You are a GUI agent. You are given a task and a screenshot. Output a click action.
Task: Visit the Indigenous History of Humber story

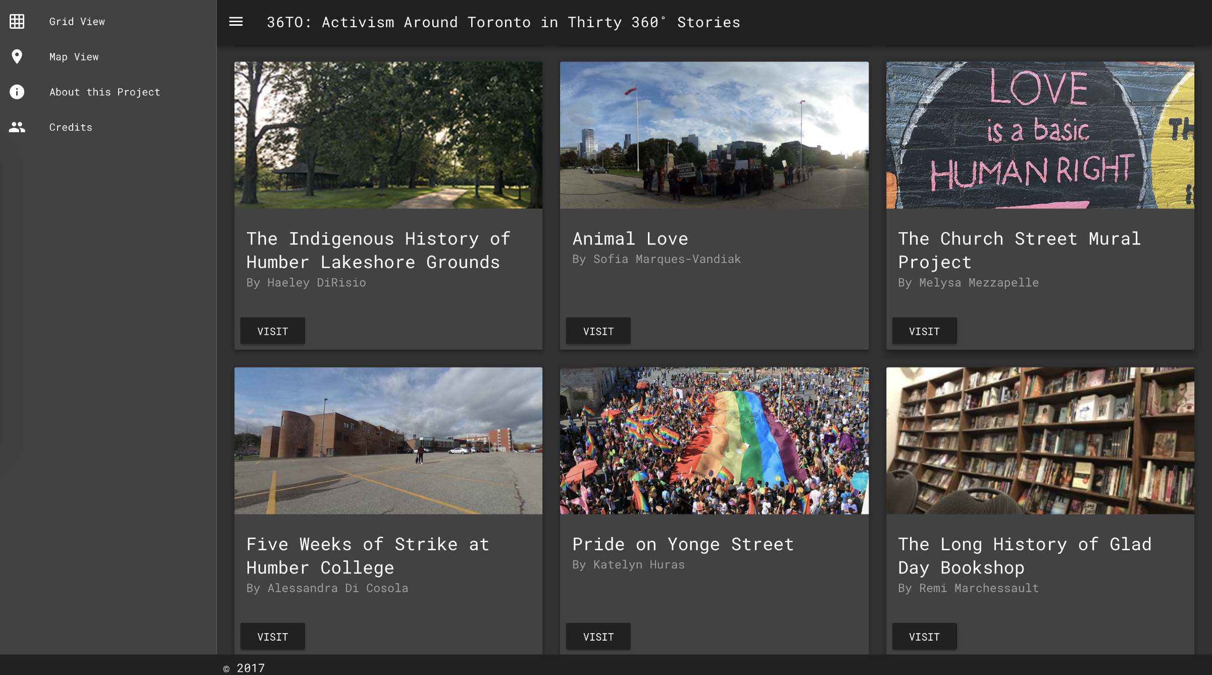pos(272,331)
